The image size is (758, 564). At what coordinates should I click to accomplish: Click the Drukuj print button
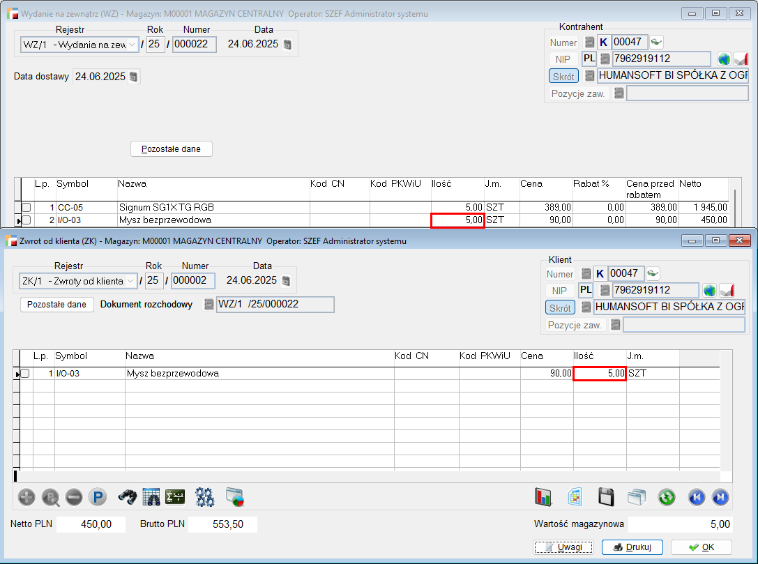632,547
